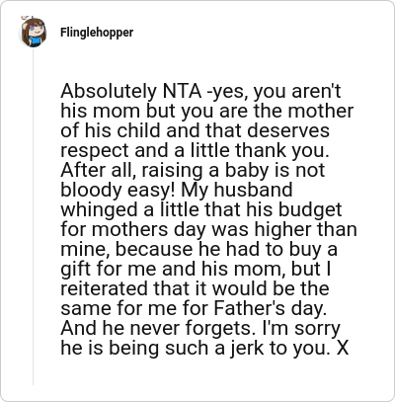
Task: Click the phrase 'for mothers day'
Action: pyautogui.click(x=132, y=229)
